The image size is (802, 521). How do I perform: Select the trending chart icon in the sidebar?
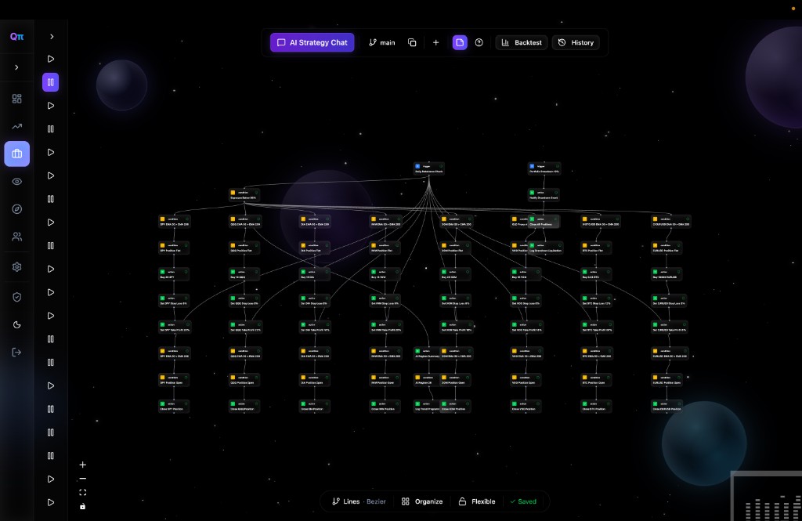point(16,125)
